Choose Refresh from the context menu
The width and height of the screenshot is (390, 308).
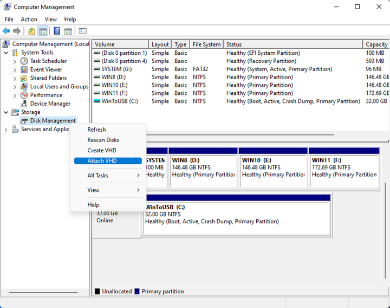108,130
